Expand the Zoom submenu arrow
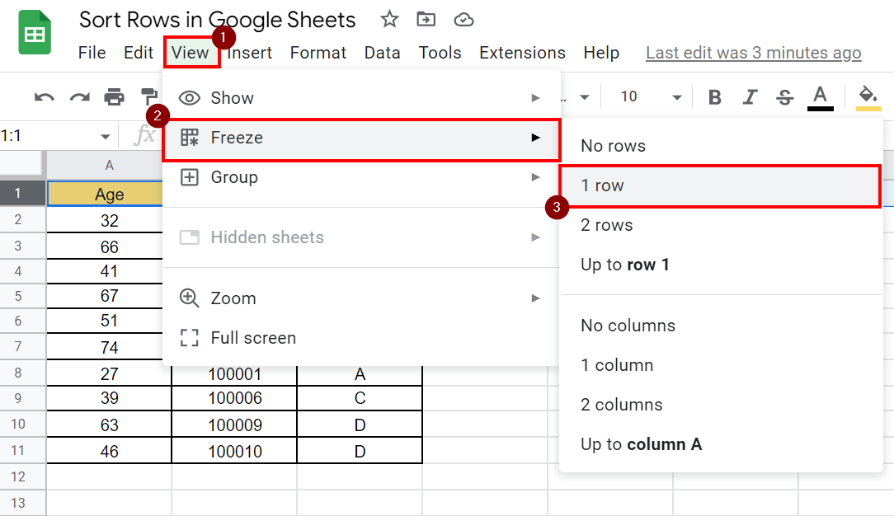Screen dimensions: 894x516 [535, 298]
